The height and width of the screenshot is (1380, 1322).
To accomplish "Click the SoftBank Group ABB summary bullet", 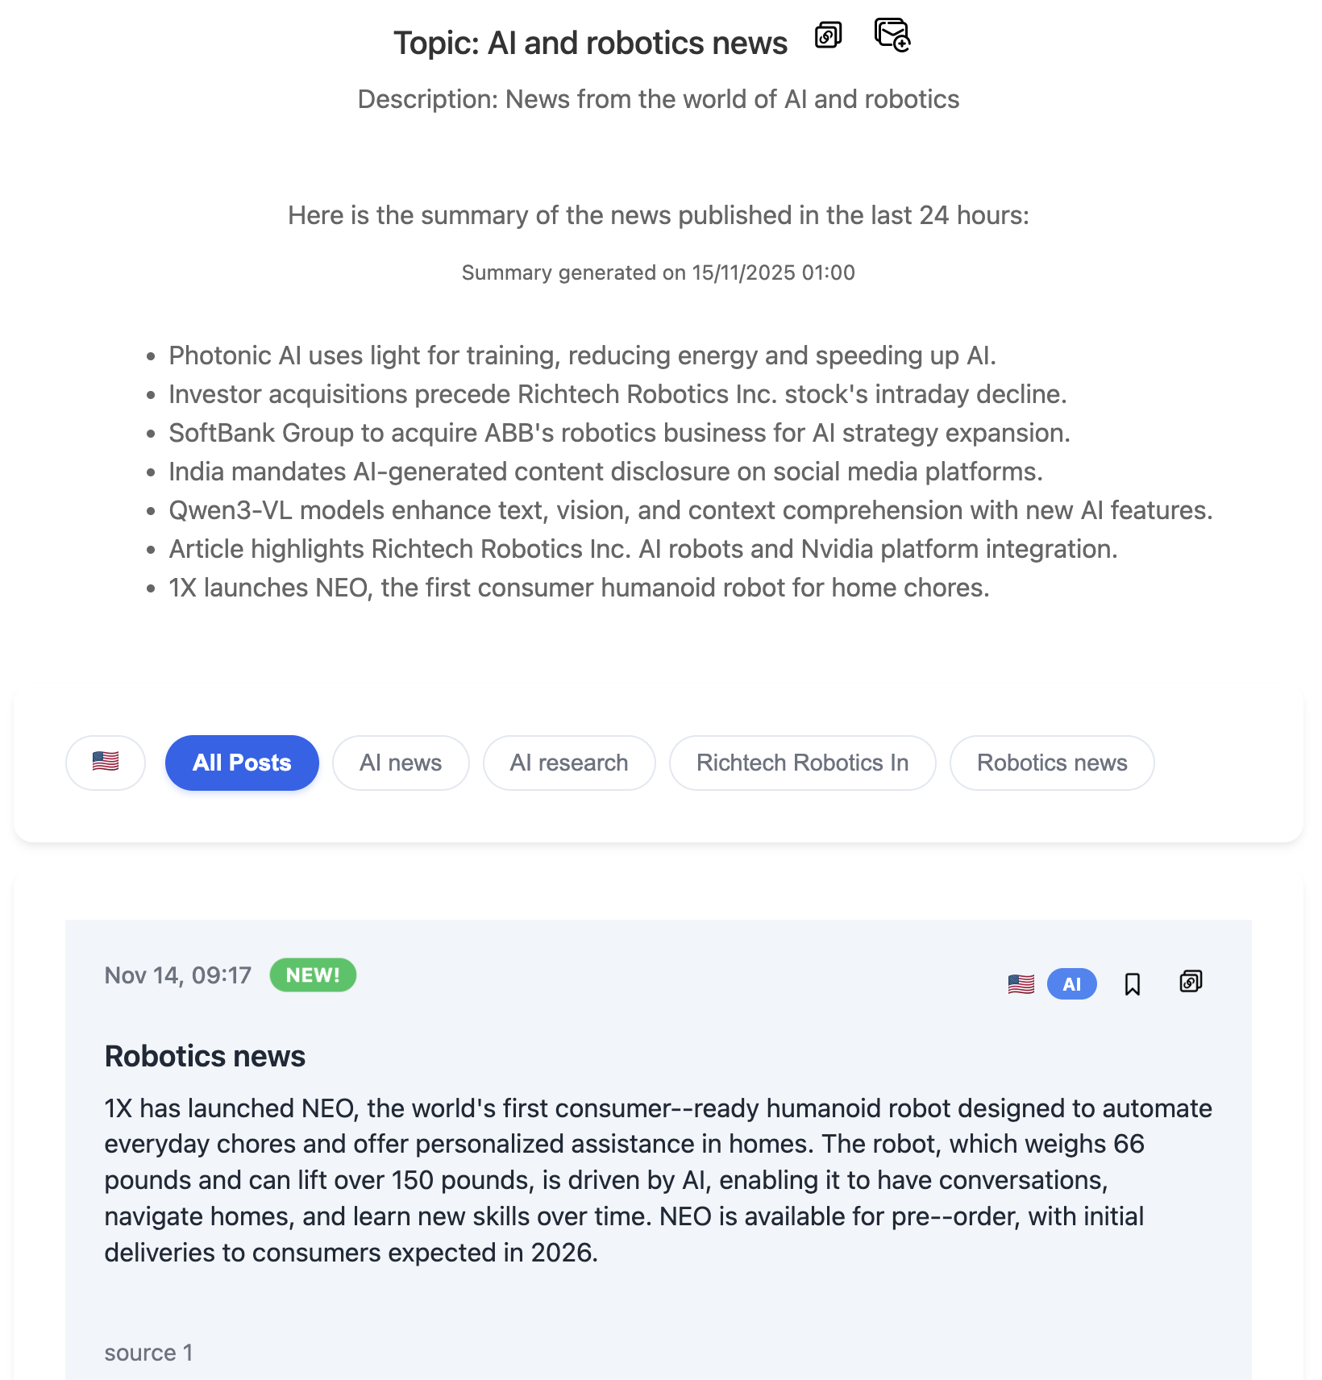I will (x=619, y=433).
